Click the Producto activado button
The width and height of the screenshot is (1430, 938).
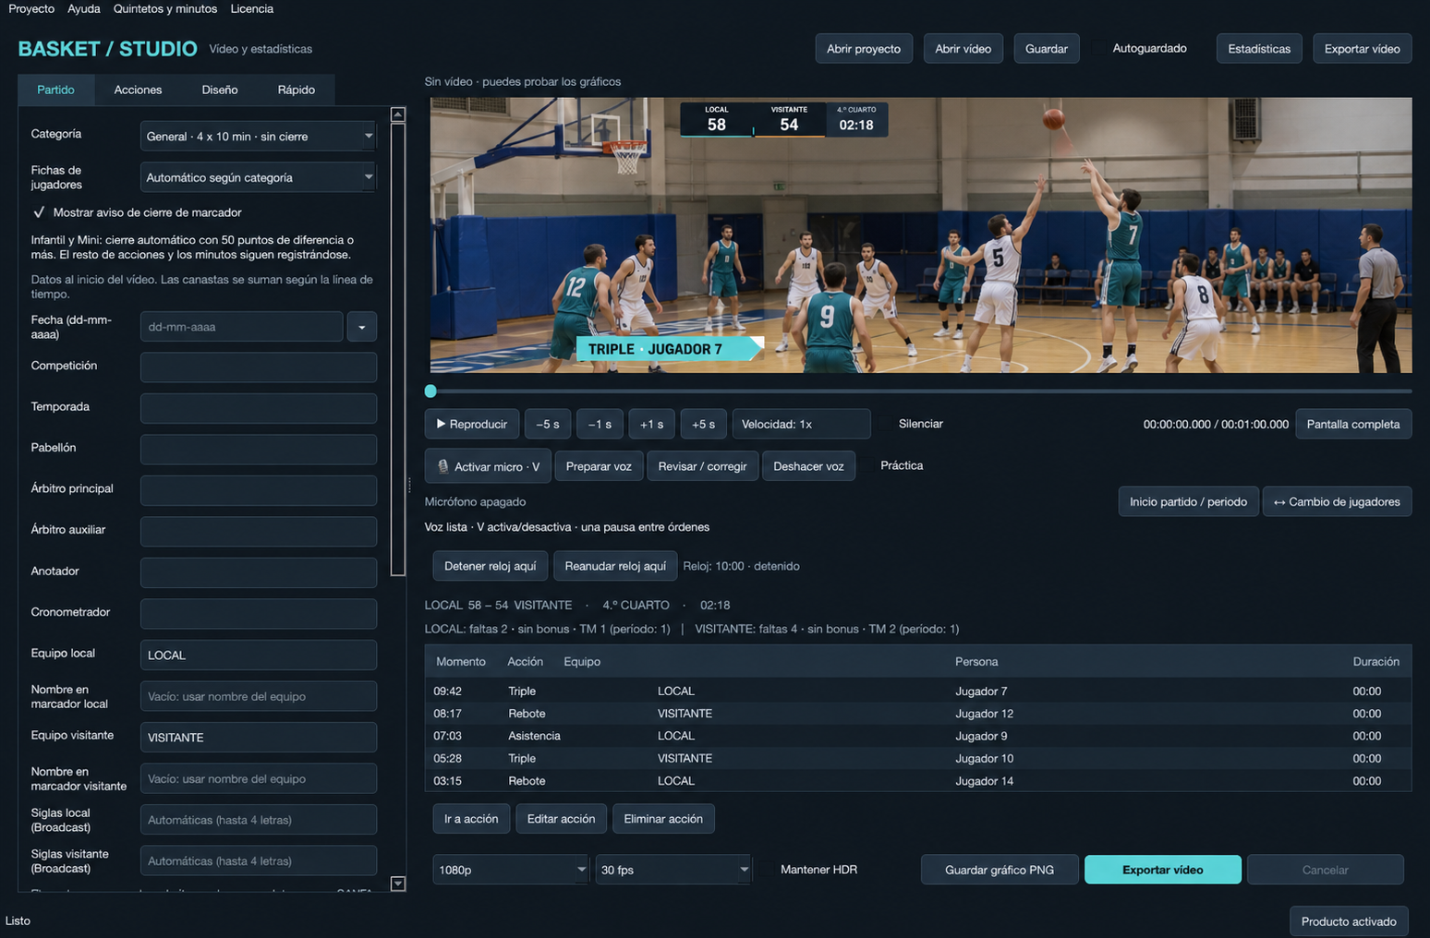click(1349, 921)
